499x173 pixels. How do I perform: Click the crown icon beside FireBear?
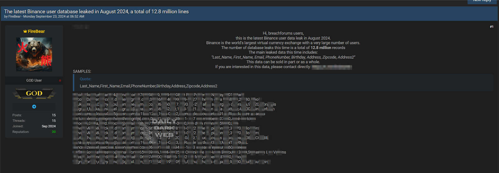point(25,31)
